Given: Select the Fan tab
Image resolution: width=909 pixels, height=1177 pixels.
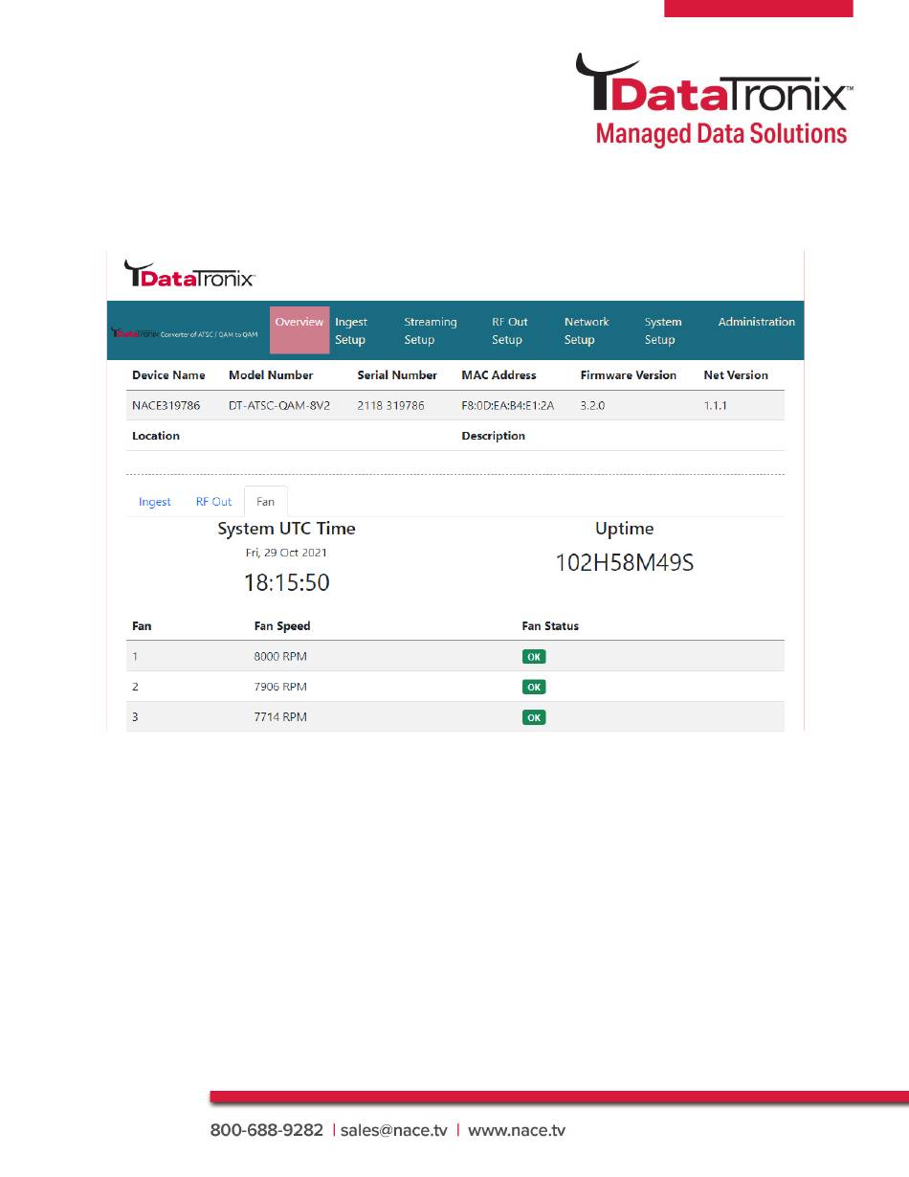Looking at the screenshot, I should click(x=265, y=502).
